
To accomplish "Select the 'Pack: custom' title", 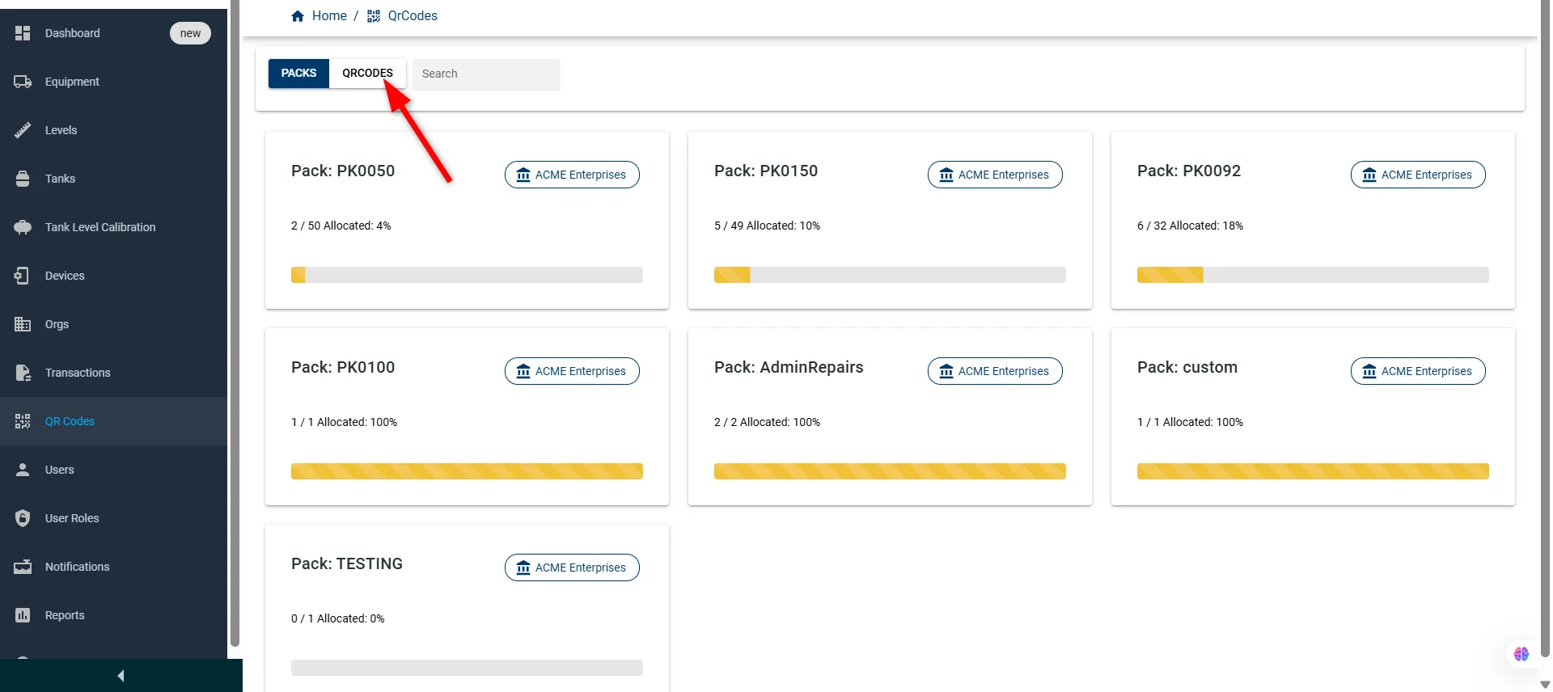I will coord(1187,367).
